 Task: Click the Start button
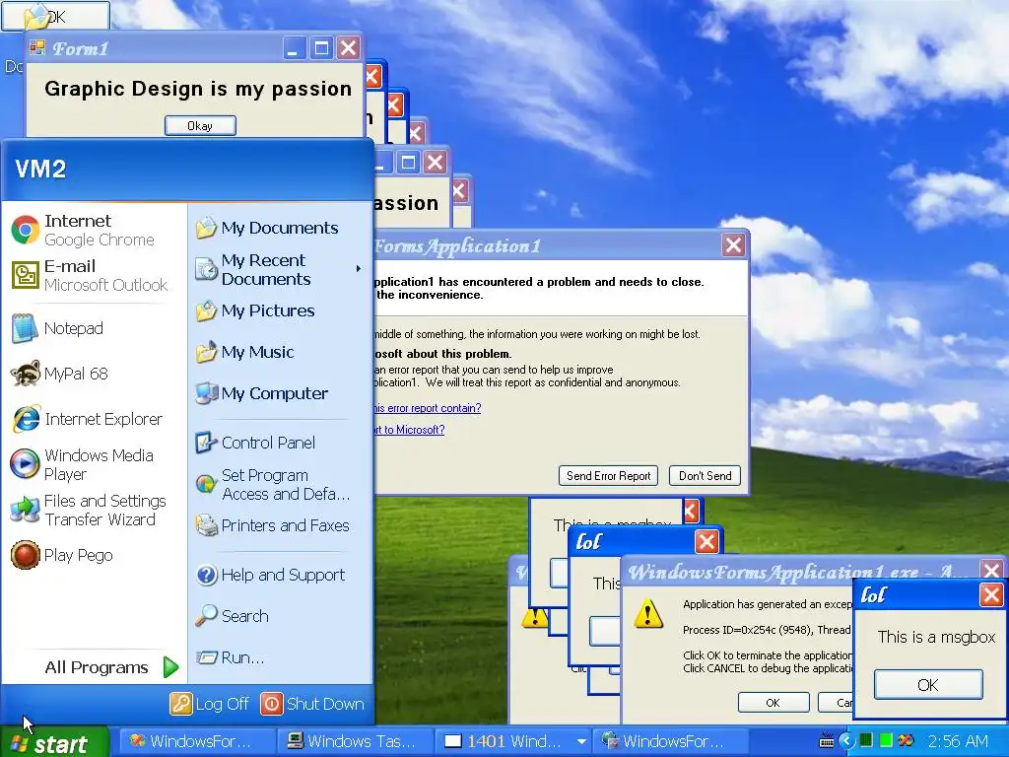pos(54,742)
